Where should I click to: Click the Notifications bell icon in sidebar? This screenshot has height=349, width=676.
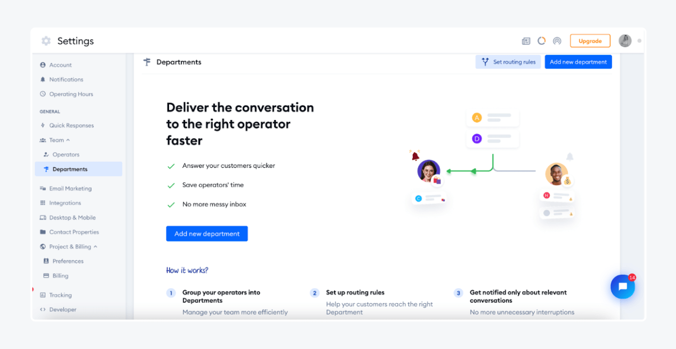(x=42, y=80)
